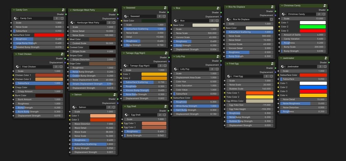Image resolution: width=346 pixels, height=161 pixels.
Task: Click the node group icon on Jawbreaker header
Action: [x=326, y=58]
